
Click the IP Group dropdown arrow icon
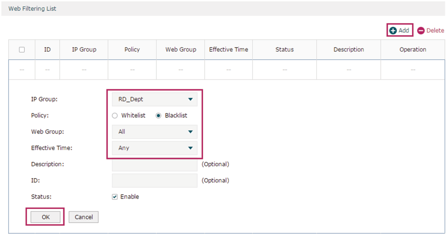(190, 99)
